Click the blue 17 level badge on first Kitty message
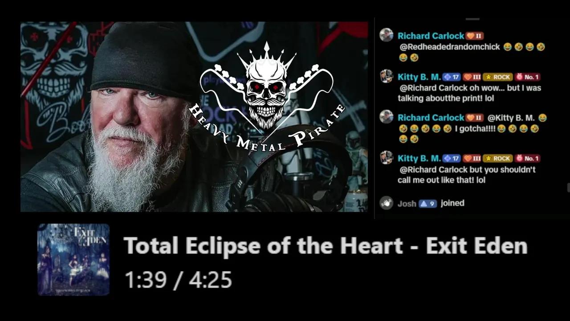 click(x=452, y=77)
